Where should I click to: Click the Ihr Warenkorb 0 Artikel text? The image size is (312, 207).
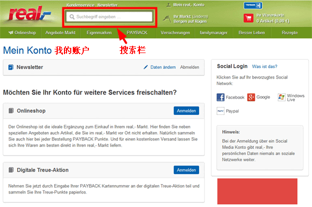click(x=272, y=18)
